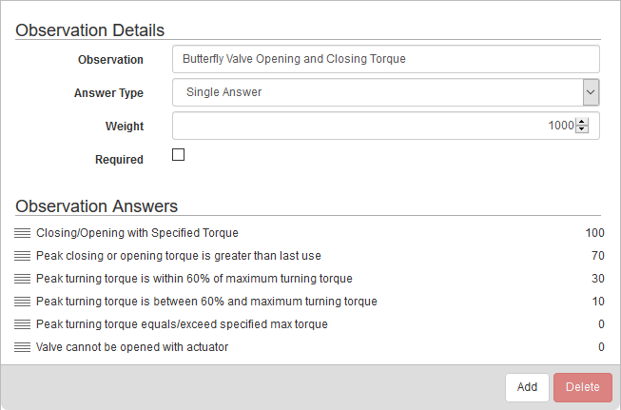The image size is (621, 410).
Task: Focus the Observation text field
Action: tap(385, 59)
